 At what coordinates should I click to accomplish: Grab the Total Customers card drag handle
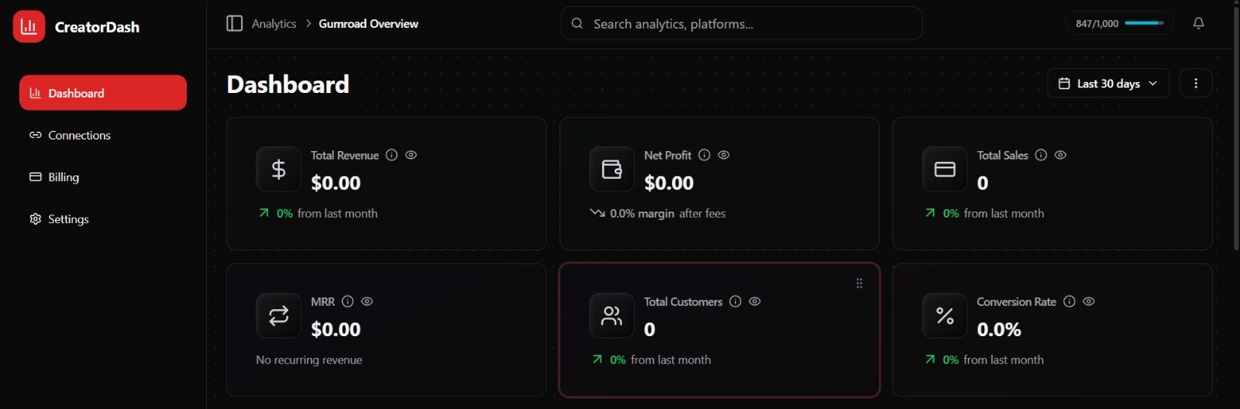click(x=859, y=284)
